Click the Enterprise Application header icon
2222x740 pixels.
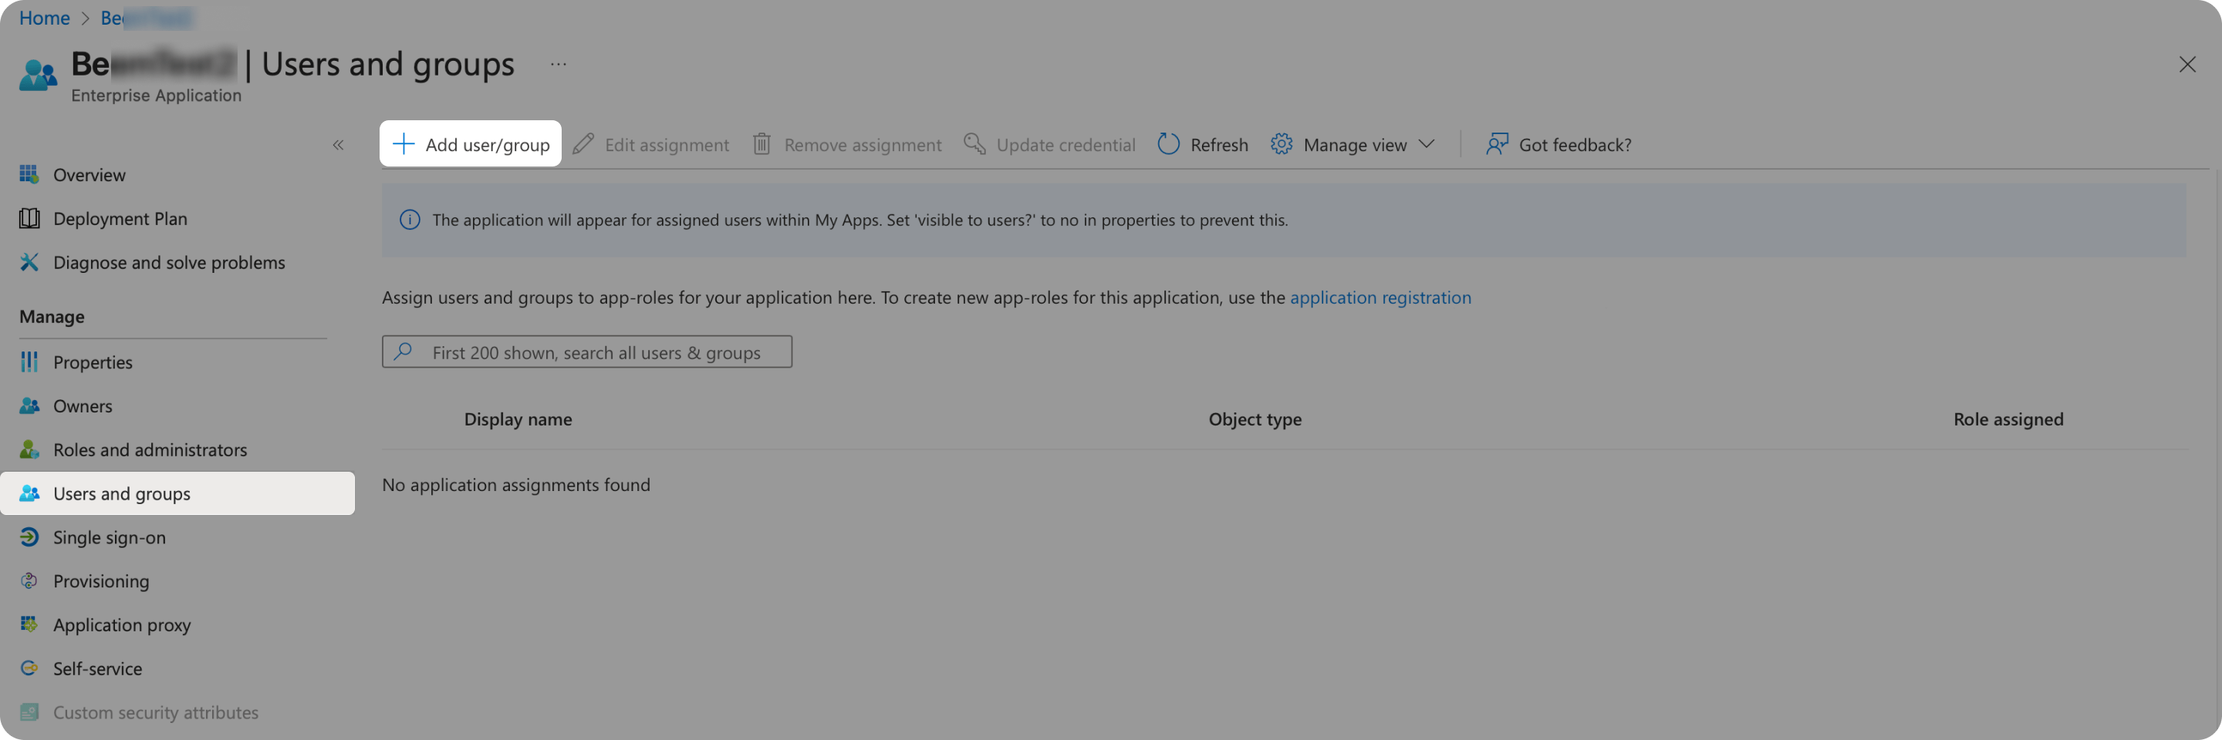click(x=38, y=75)
